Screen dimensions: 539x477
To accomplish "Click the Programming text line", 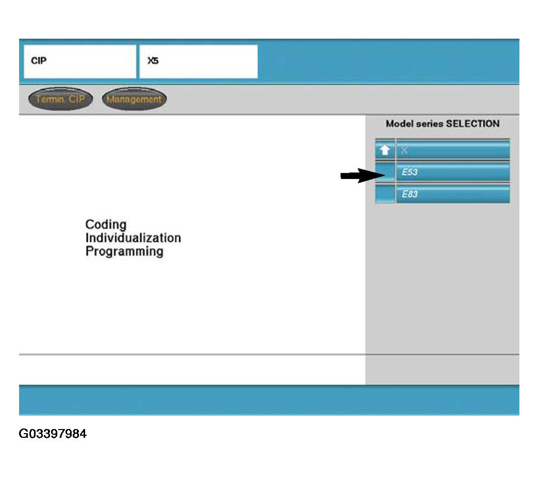I will pos(124,252).
